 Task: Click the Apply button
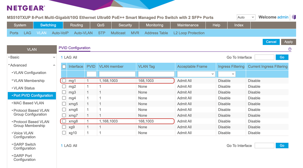pos(289,42)
